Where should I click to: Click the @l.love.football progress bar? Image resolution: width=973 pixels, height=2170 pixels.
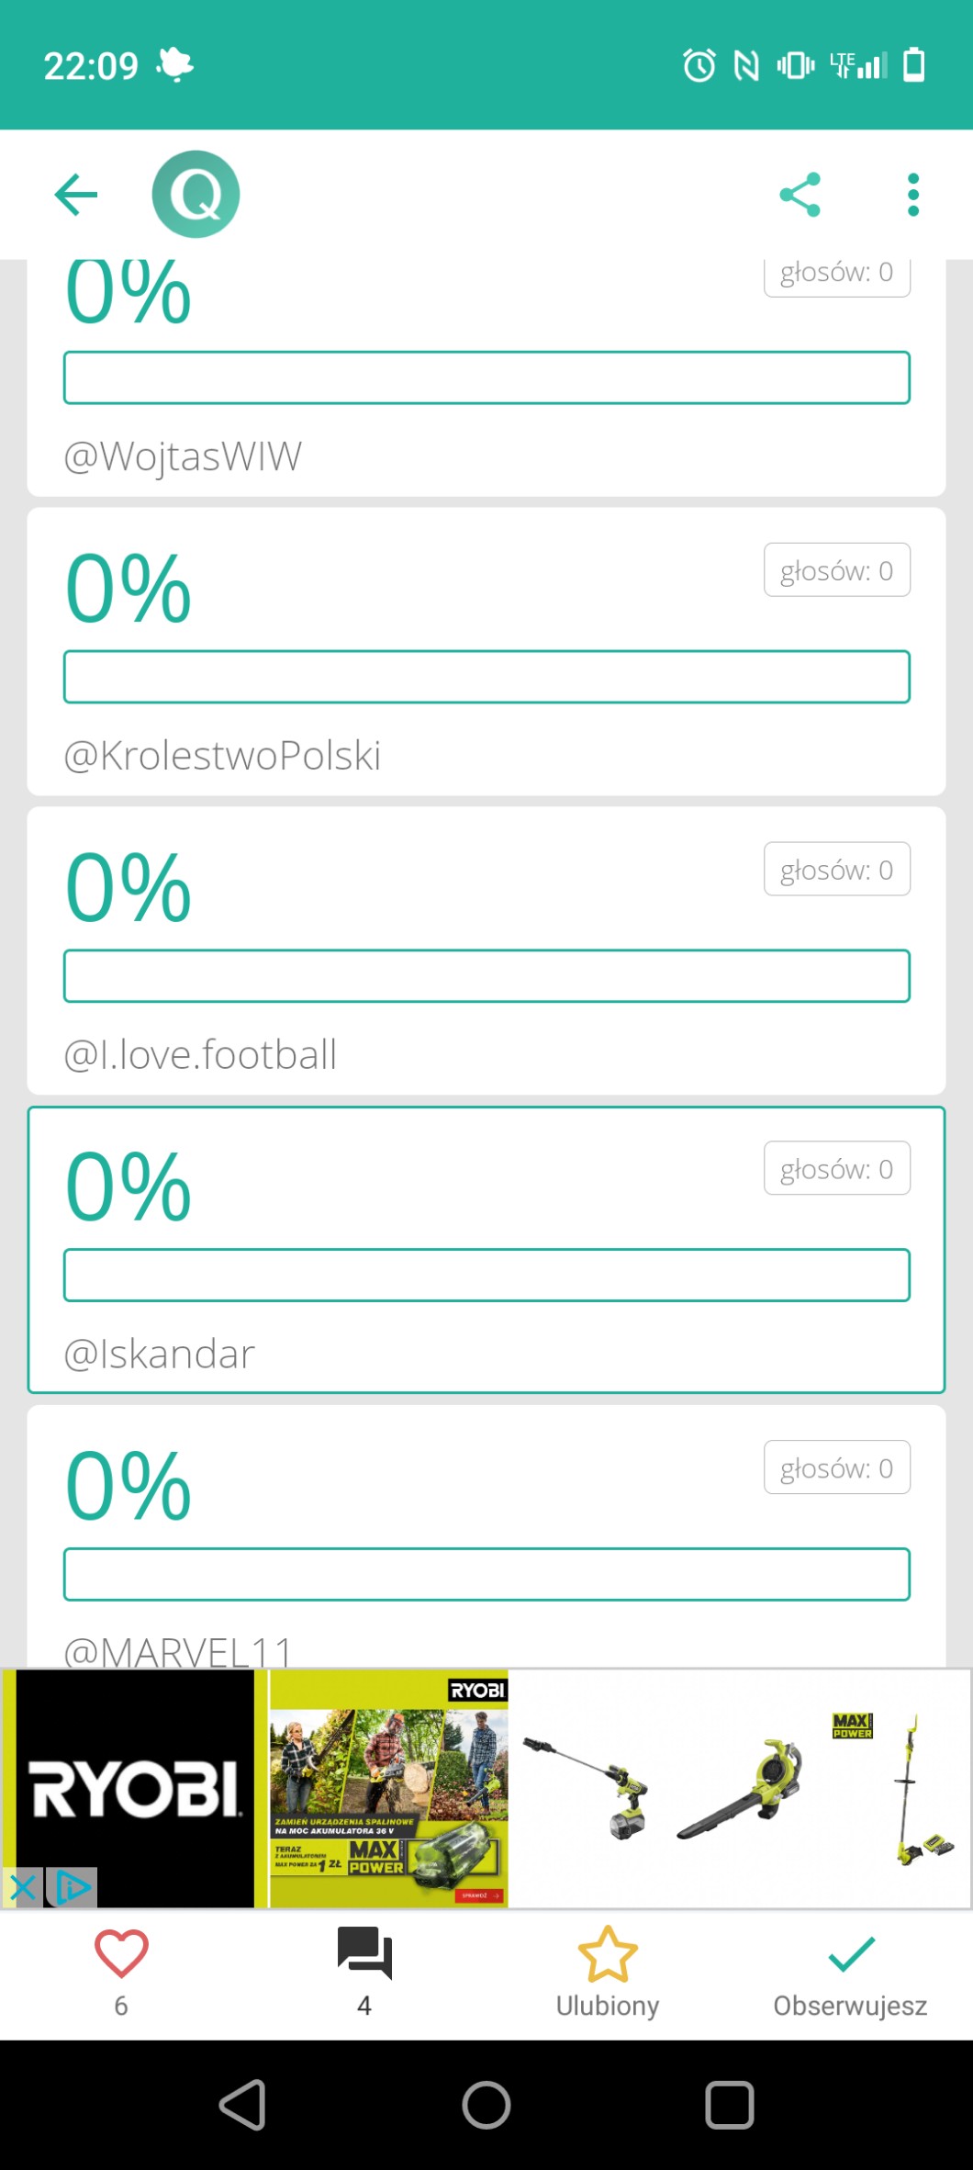click(x=486, y=976)
